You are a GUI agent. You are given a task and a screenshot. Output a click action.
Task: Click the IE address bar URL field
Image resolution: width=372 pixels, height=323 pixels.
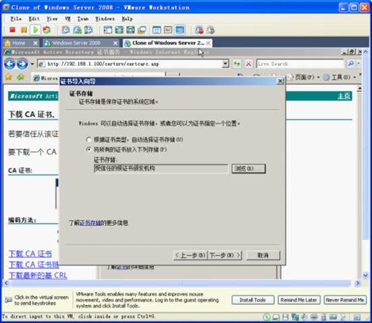pyautogui.click(x=130, y=64)
